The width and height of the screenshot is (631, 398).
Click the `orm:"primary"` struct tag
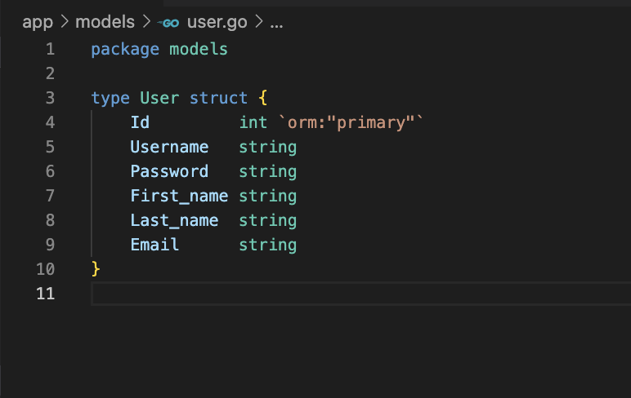351,122
